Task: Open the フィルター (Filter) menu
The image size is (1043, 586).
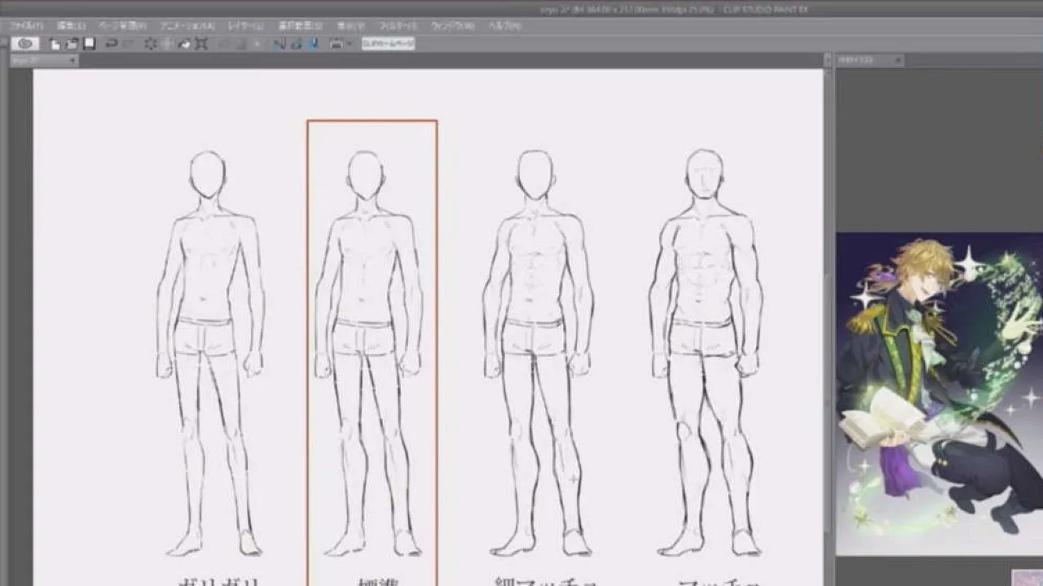Action: [x=395, y=25]
